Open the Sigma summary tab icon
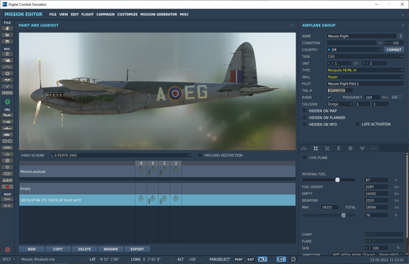This screenshot has width=409, height=264. click(x=339, y=148)
